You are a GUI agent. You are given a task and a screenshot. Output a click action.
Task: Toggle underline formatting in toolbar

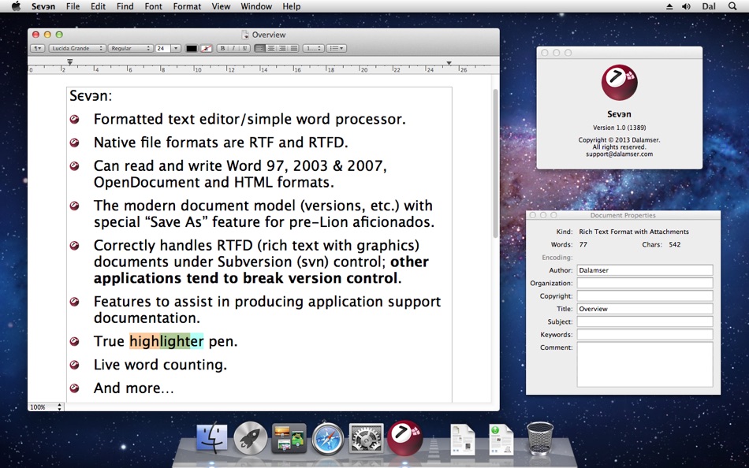coord(244,48)
